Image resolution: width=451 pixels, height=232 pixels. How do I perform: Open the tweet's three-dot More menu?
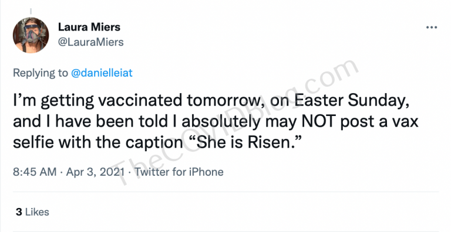point(432,28)
